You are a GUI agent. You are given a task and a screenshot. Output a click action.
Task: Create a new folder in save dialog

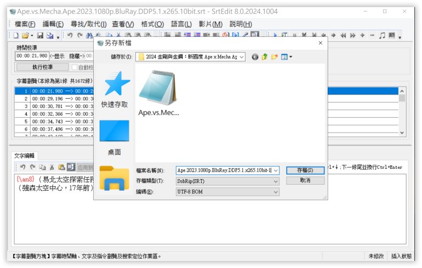tap(275, 57)
